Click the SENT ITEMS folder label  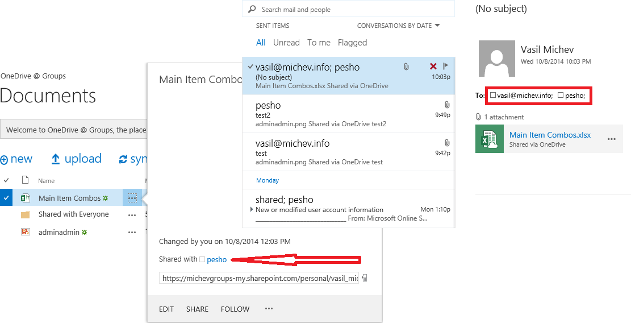(x=273, y=26)
